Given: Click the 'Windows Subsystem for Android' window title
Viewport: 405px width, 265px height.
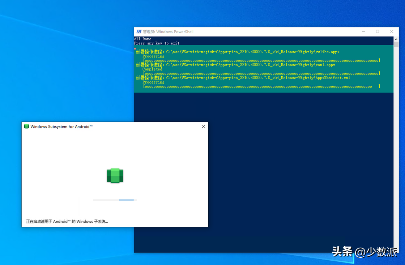Looking at the screenshot, I should click(x=61, y=127).
